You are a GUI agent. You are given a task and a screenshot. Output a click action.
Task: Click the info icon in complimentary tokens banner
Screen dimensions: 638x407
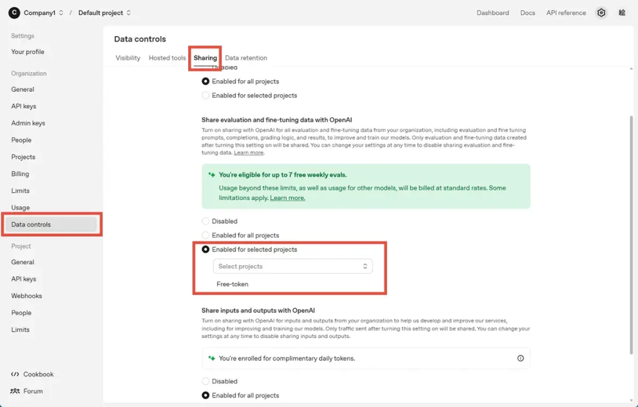[x=520, y=358]
